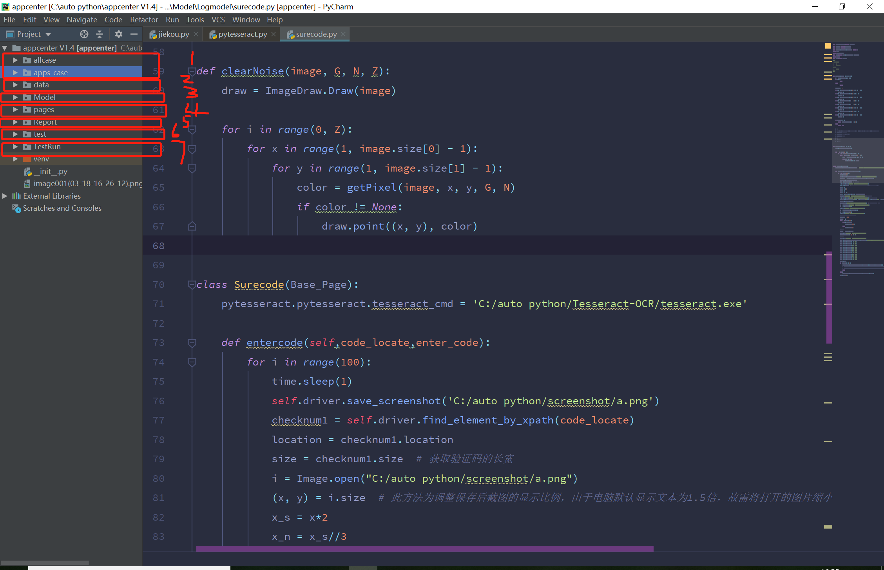Open Scratches and Consoles
884x570 pixels.
click(62, 208)
